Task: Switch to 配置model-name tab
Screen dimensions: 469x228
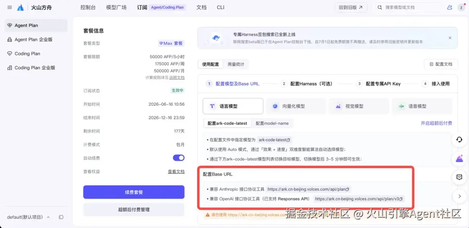Action: (x=272, y=123)
